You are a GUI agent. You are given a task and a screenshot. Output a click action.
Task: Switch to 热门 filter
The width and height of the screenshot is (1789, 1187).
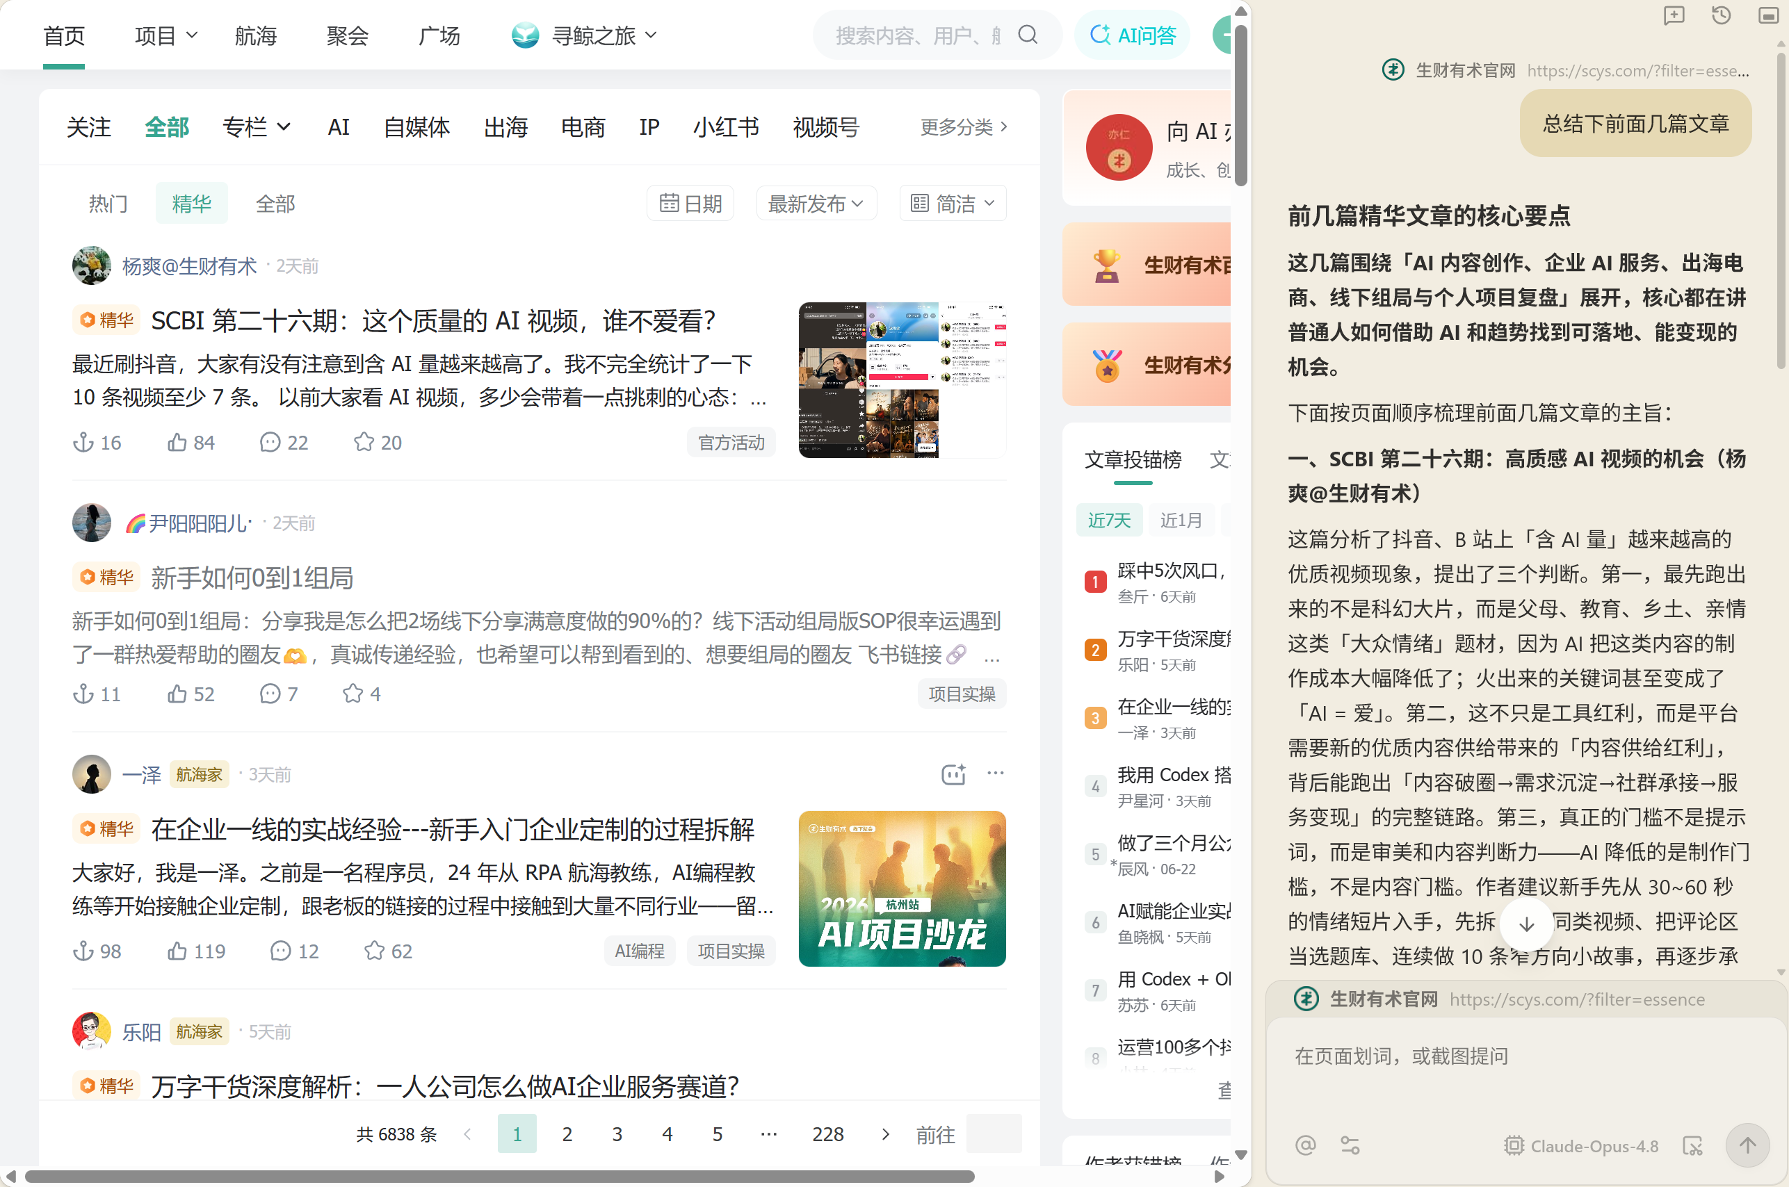click(108, 204)
